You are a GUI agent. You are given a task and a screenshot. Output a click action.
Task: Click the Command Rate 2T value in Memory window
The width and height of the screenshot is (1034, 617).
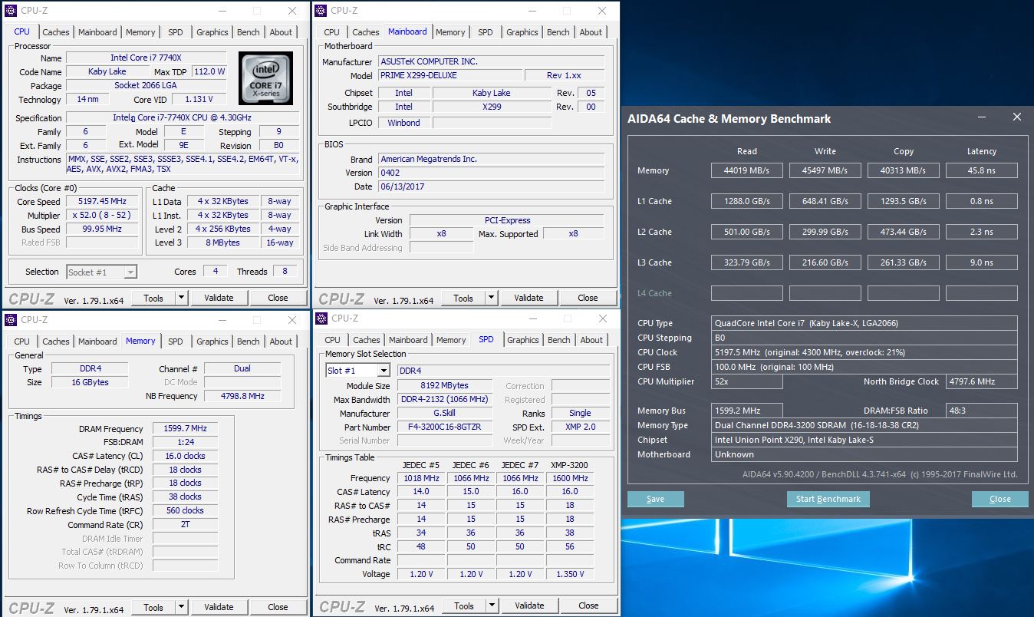point(184,525)
